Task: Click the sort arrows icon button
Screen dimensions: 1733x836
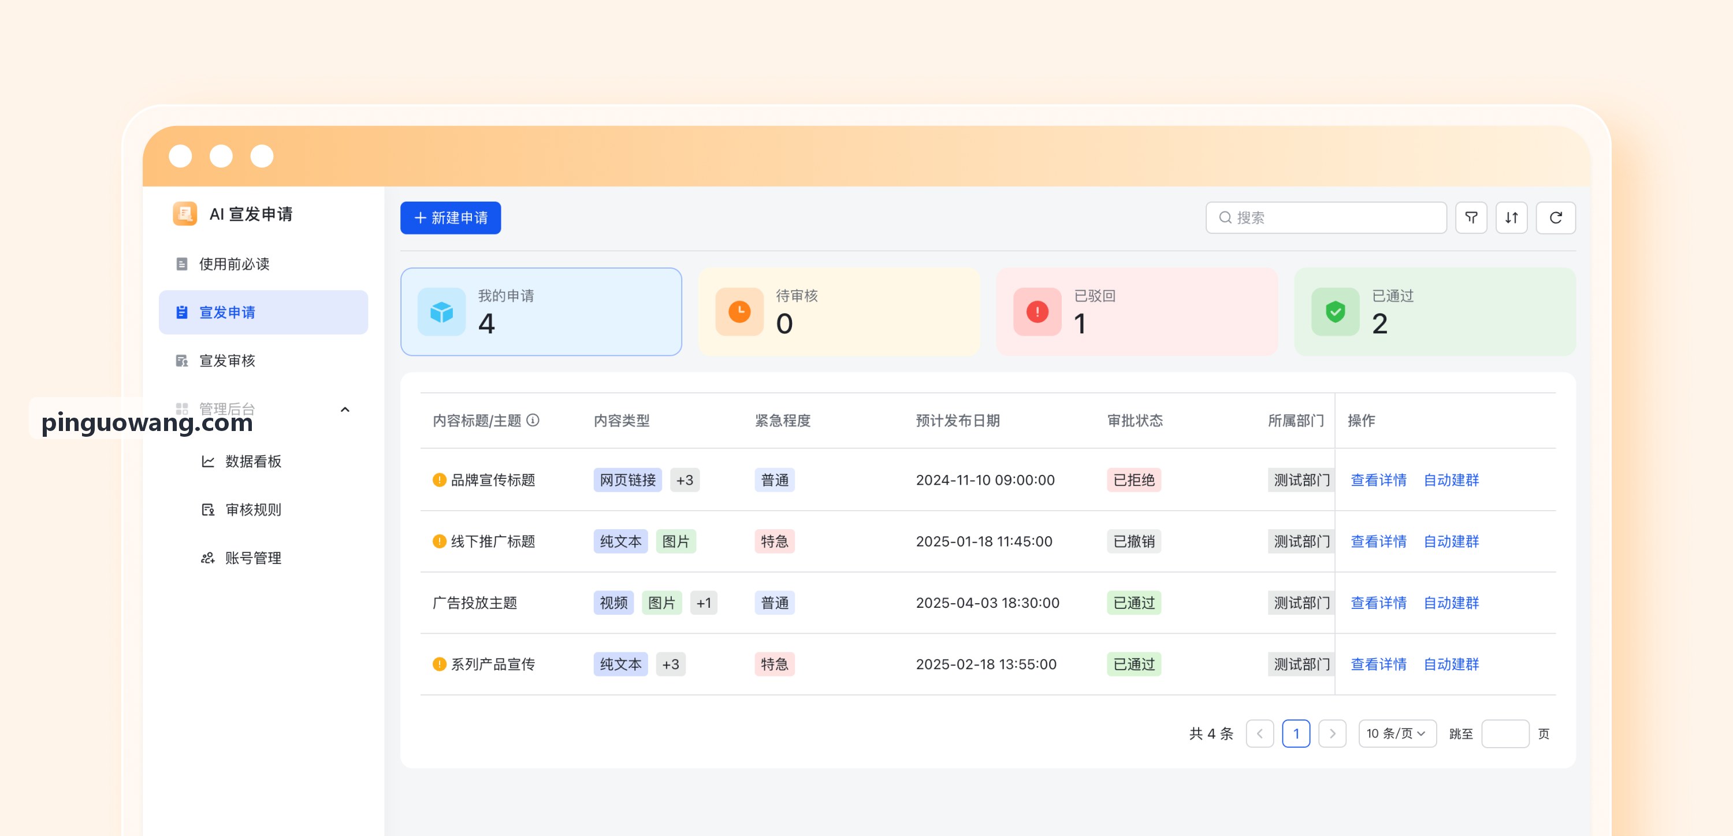Action: 1511,217
